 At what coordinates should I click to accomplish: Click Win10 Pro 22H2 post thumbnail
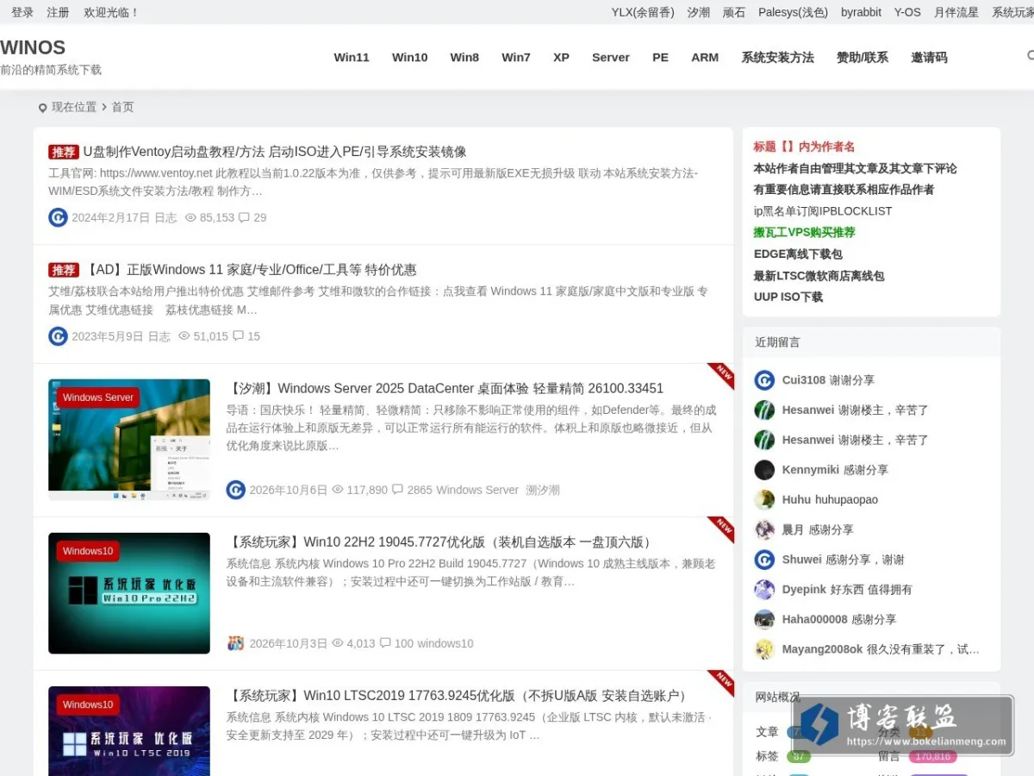pos(129,593)
